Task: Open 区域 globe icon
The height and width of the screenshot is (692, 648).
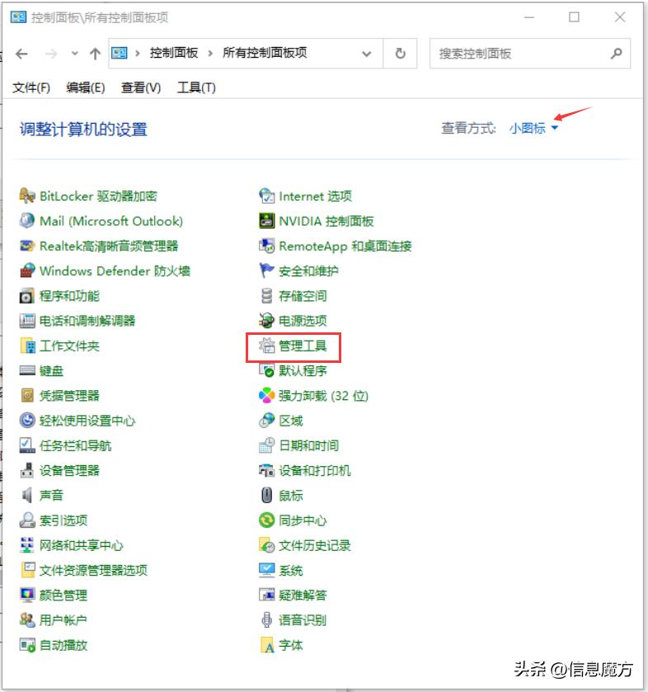Action: coord(266,420)
